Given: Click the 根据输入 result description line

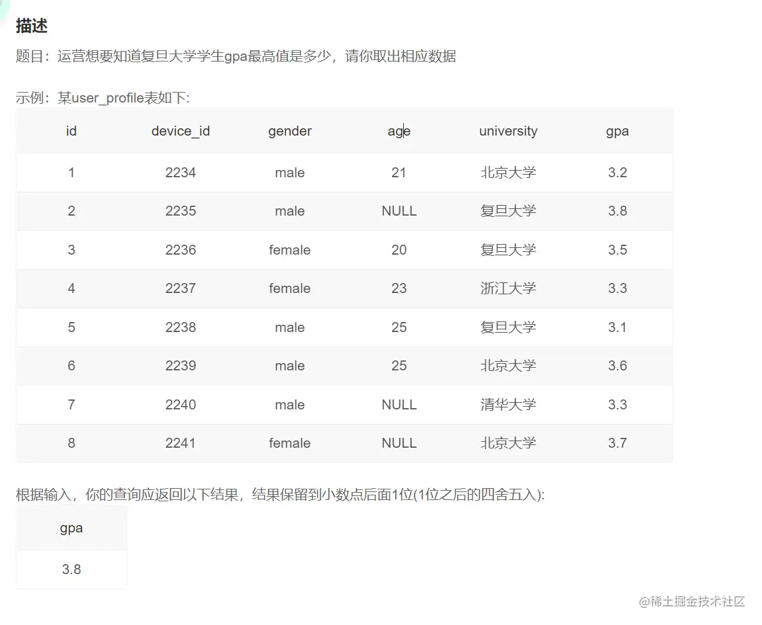Looking at the screenshot, I should point(281,495).
